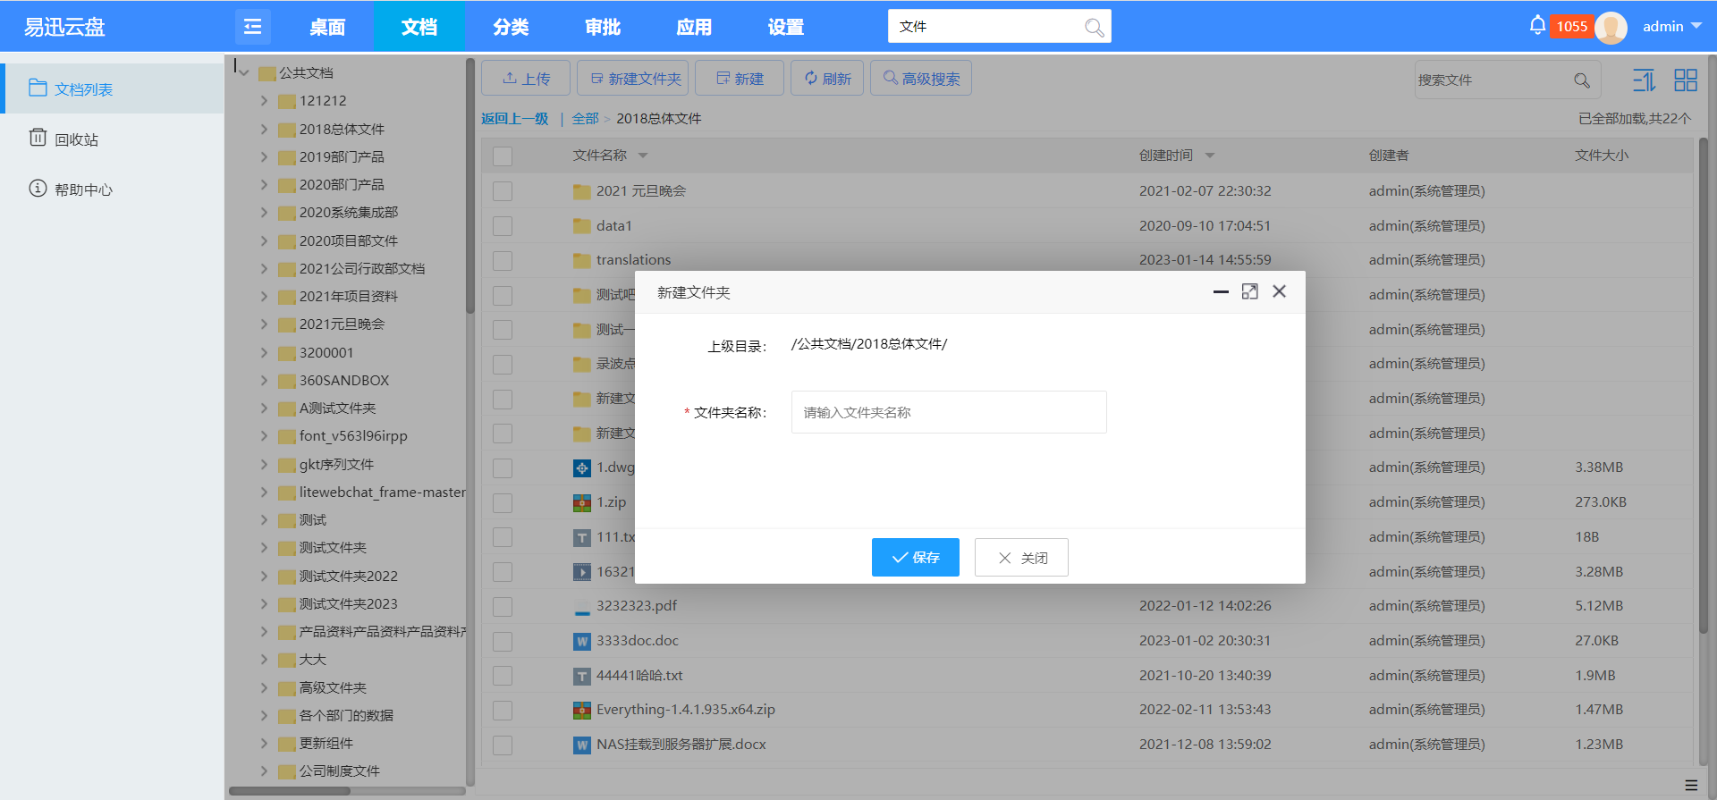Expand the 2019部门产品 tree folder
Screen dimensions: 1717x800
point(264,156)
